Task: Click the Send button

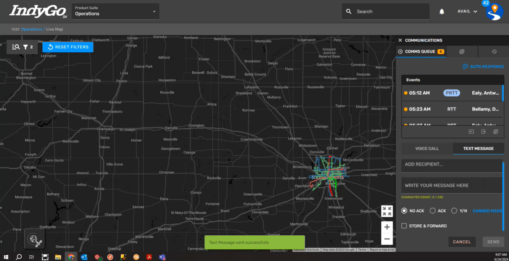Action: 493,242
